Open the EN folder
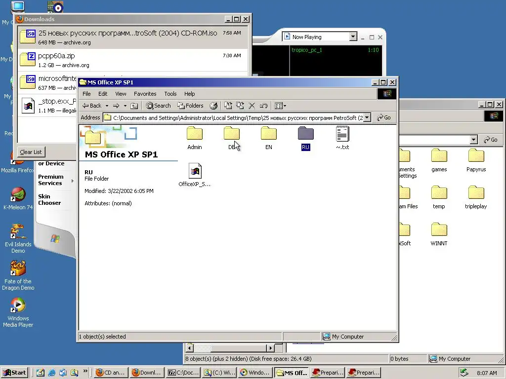Image resolution: width=506 pixels, height=379 pixels. pyautogui.click(x=268, y=138)
